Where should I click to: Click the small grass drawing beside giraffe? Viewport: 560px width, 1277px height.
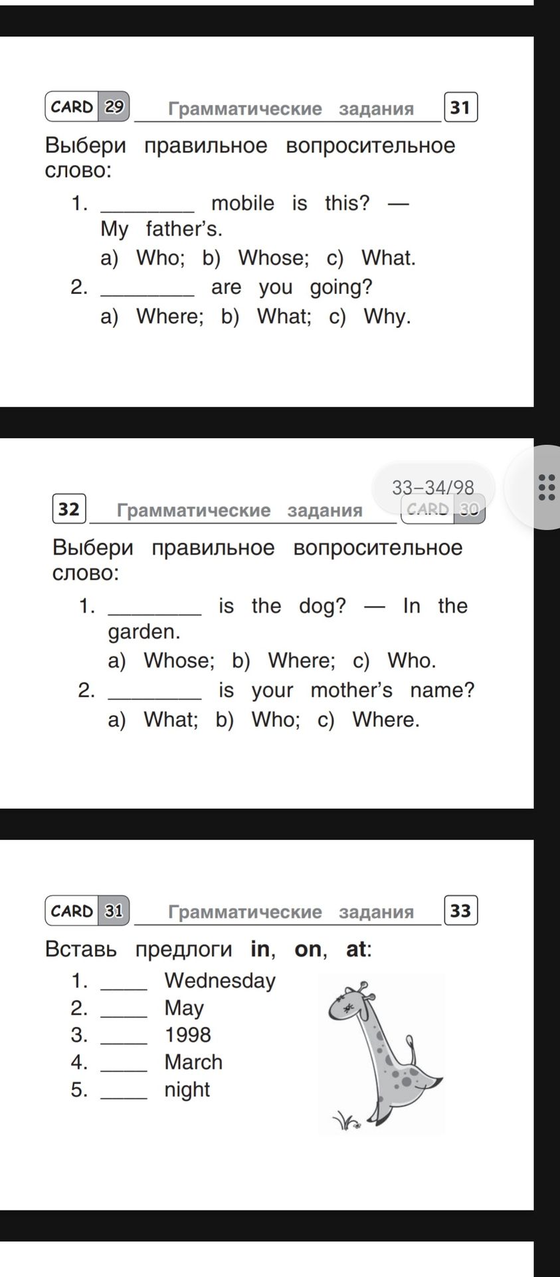(x=346, y=1121)
